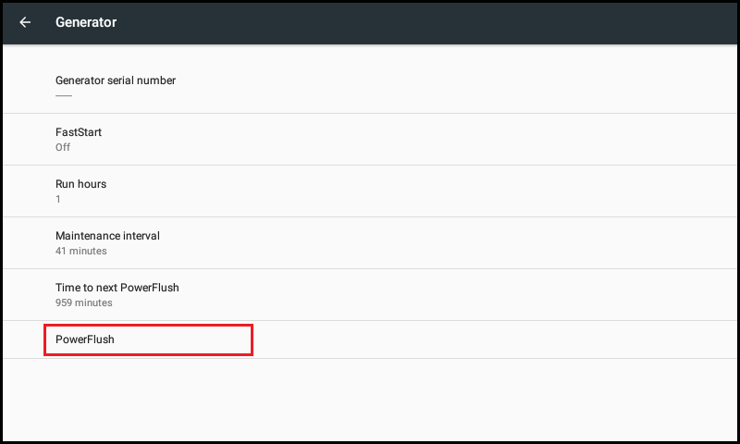The image size is (740, 444).
Task: Click the dark top app bar
Action: [x=370, y=23]
